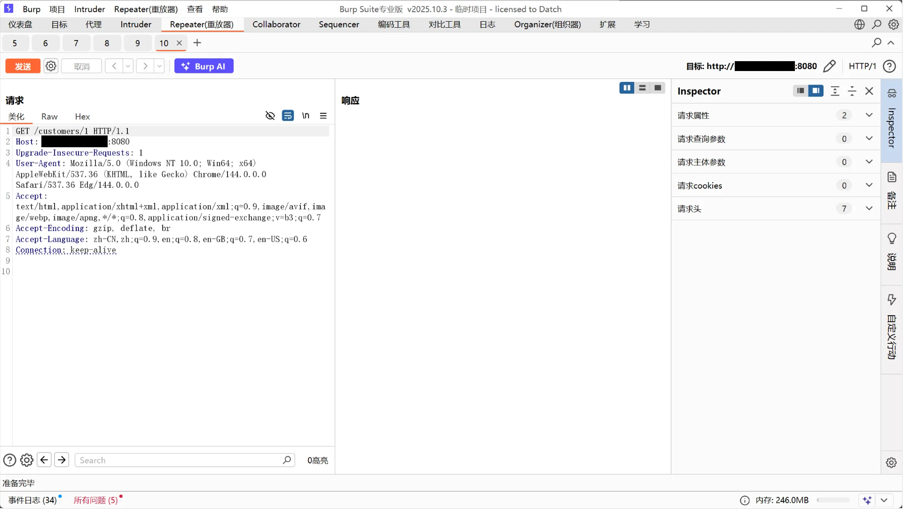Image resolution: width=903 pixels, height=509 pixels.
Task: Open request search settings gear
Action: [27, 460]
